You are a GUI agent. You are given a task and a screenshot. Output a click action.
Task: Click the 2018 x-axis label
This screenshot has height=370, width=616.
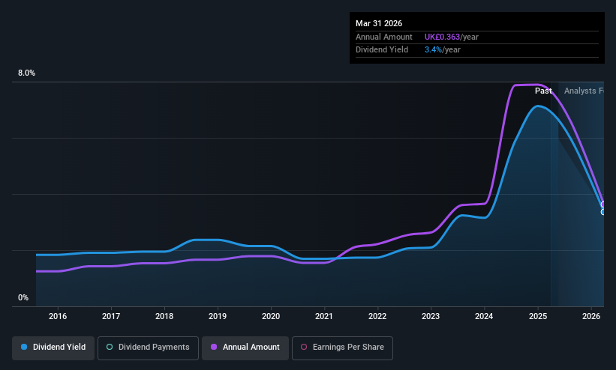[164, 316]
